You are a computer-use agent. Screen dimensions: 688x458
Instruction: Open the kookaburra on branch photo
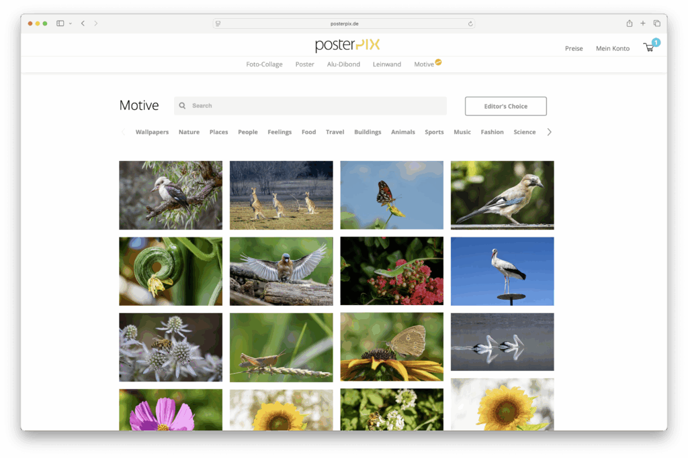coord(171,195)
